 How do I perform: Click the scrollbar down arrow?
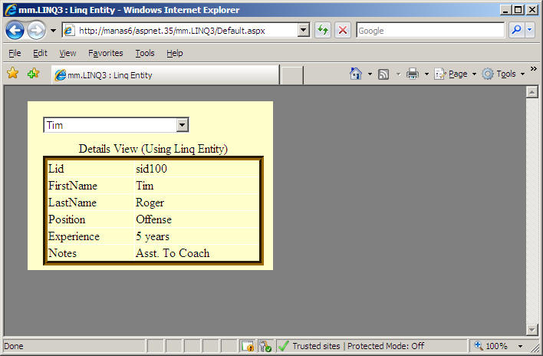[532, 329]
